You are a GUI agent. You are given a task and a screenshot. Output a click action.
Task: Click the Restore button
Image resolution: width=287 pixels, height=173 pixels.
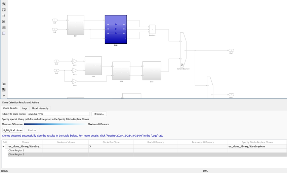pos(32,130)
